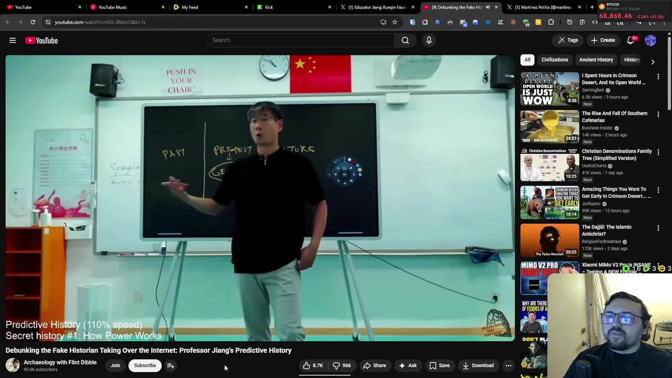
Task: Reload the page in browser toolbar
Action: [33, 22]
